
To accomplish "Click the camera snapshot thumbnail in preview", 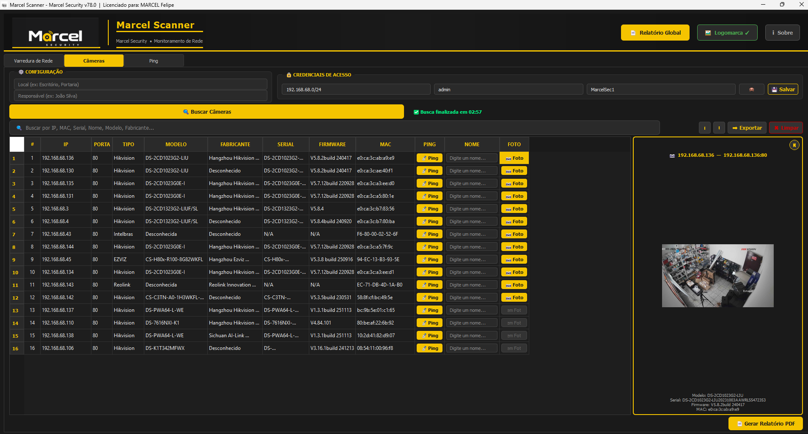I will pos(717,276).
